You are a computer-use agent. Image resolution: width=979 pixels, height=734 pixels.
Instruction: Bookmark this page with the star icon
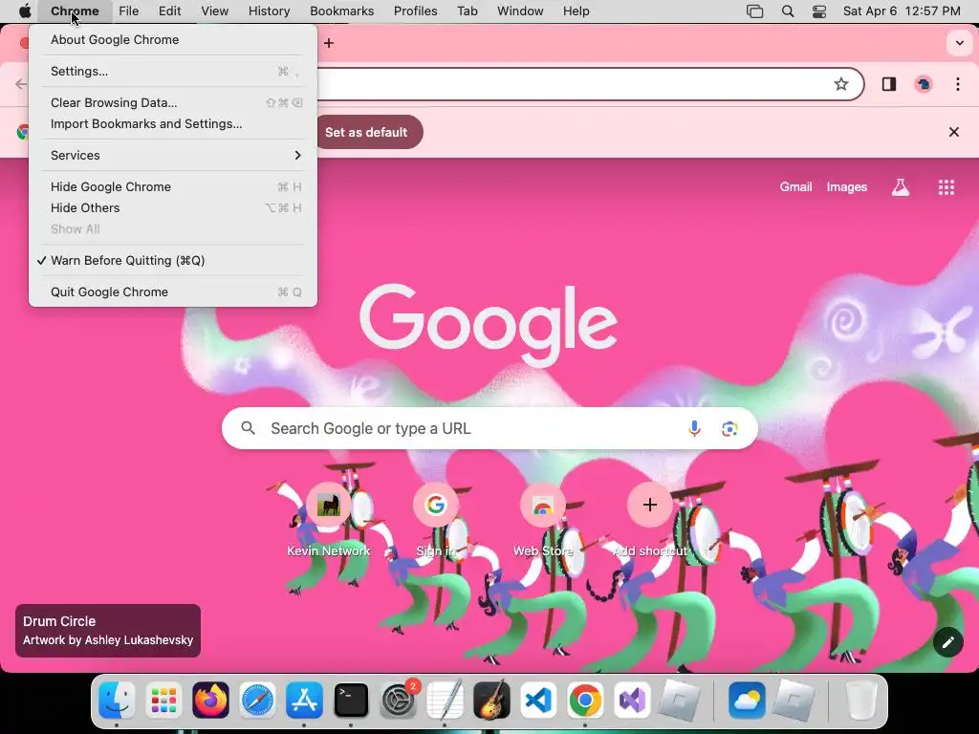841,84
